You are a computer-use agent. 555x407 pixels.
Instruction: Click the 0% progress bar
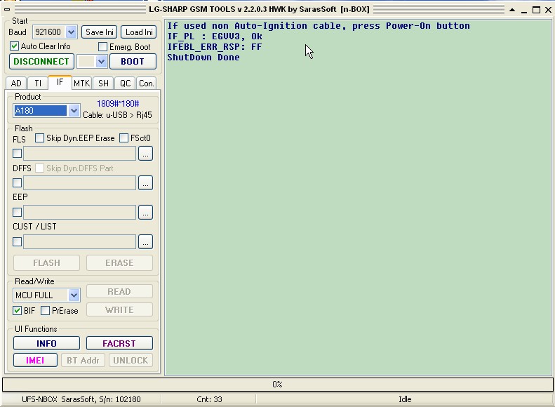(278, 385)
